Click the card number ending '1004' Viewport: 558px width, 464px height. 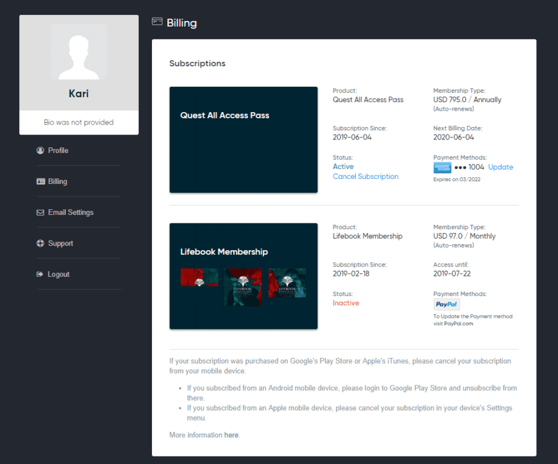pyautogui.click(x=476, y=167)
